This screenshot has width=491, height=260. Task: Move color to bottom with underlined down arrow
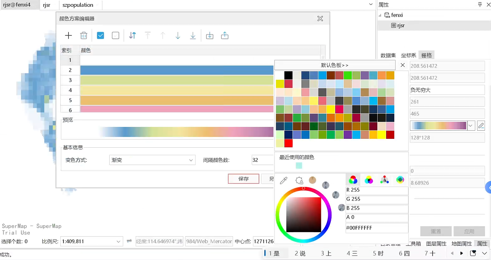tap(193, 36)
